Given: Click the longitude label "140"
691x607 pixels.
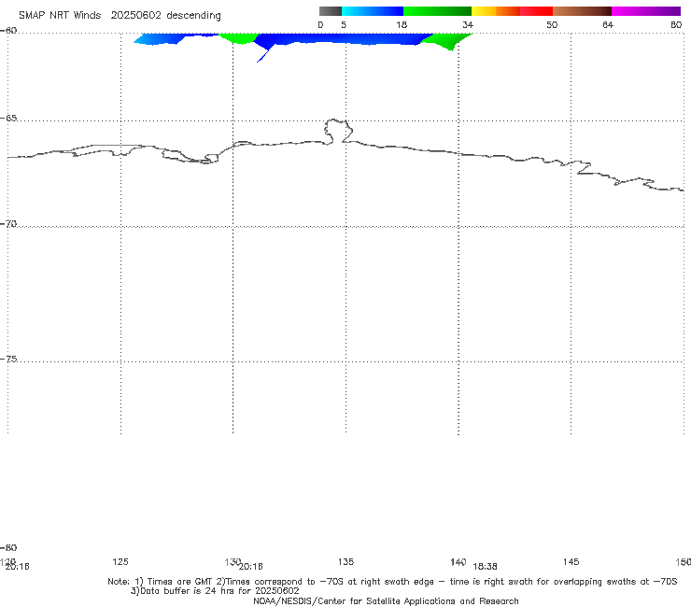Looking at the screenshot, I should click(458, 562).
